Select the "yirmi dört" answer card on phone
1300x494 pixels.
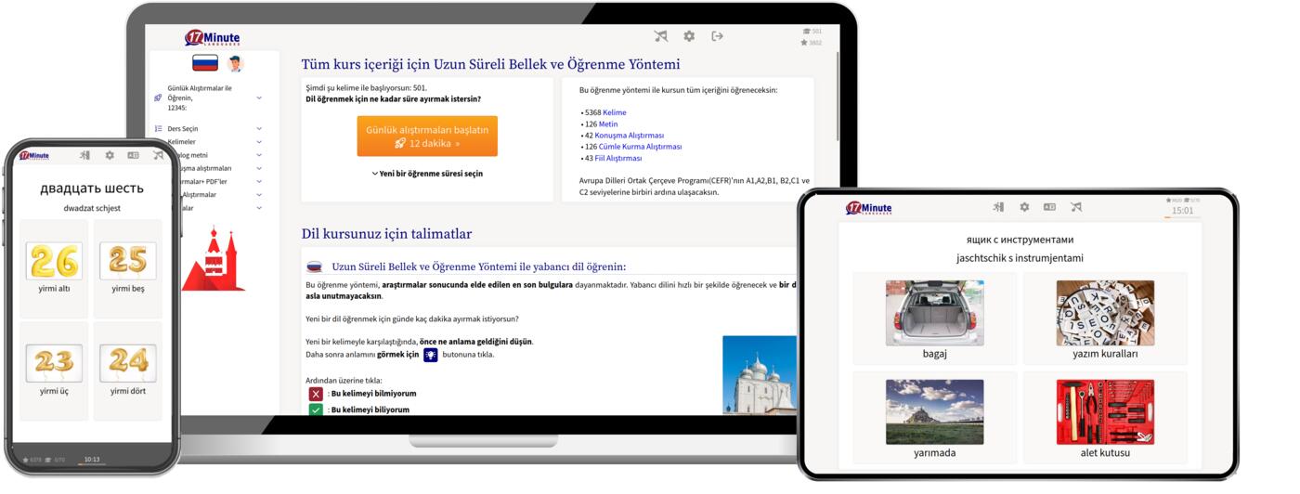pyautogui.click(x=127, y=370)
